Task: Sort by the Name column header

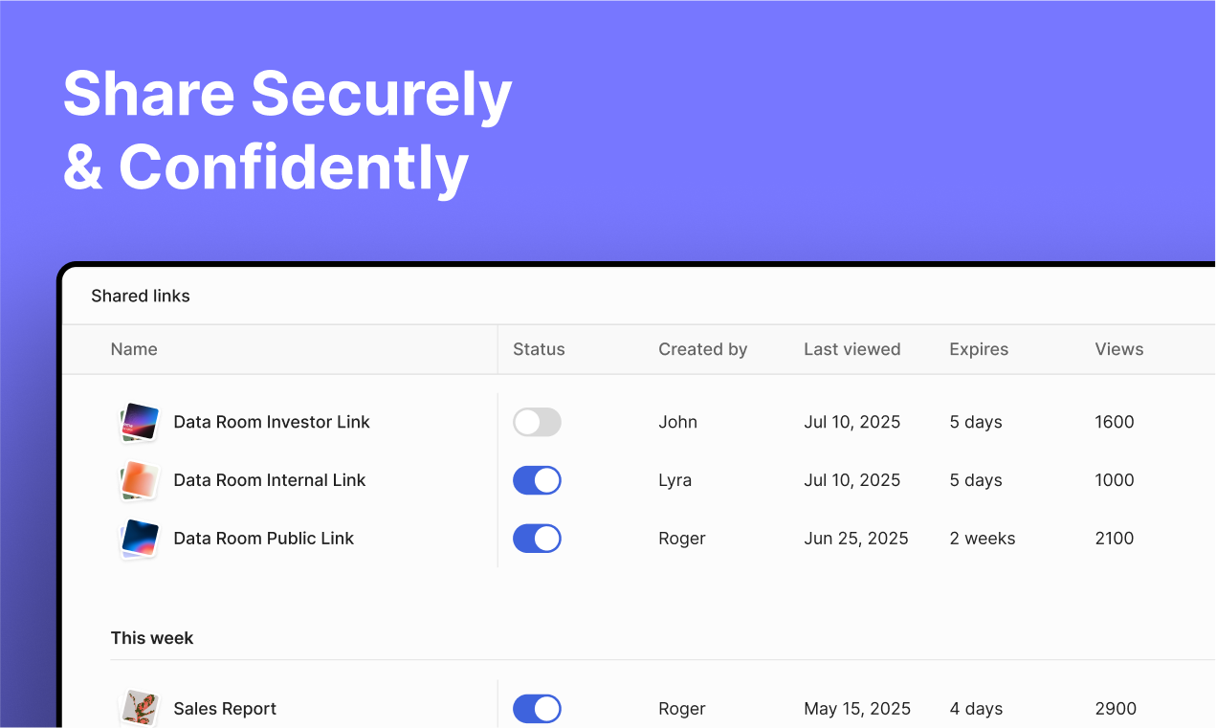Action: click(x=134, y=349)
